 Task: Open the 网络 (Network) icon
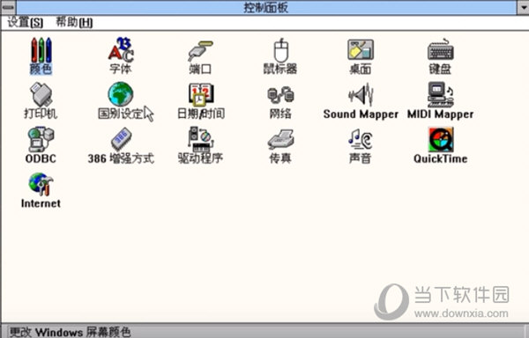280,95
